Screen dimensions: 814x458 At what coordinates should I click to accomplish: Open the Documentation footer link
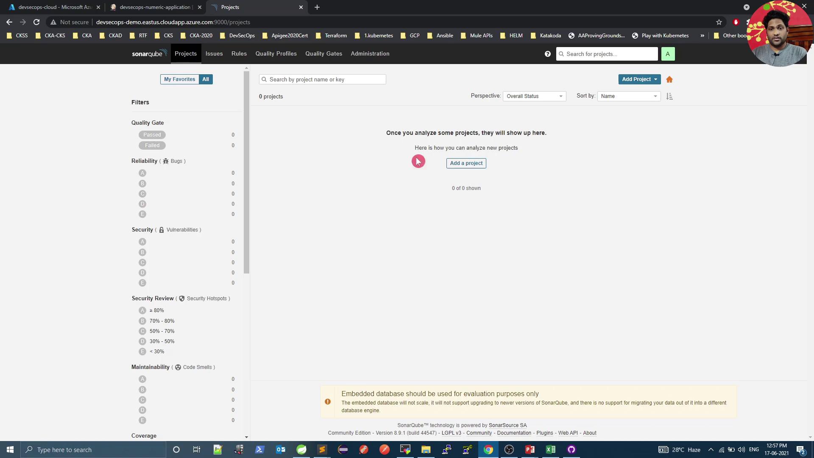(x=514, y=433)
